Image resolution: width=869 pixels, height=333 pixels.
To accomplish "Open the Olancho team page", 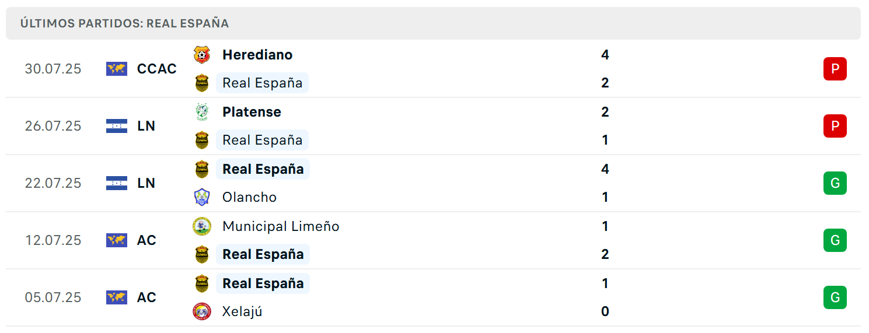I will click(x=249, y=197).
